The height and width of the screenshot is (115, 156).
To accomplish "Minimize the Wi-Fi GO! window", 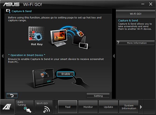I will [143, 4].
